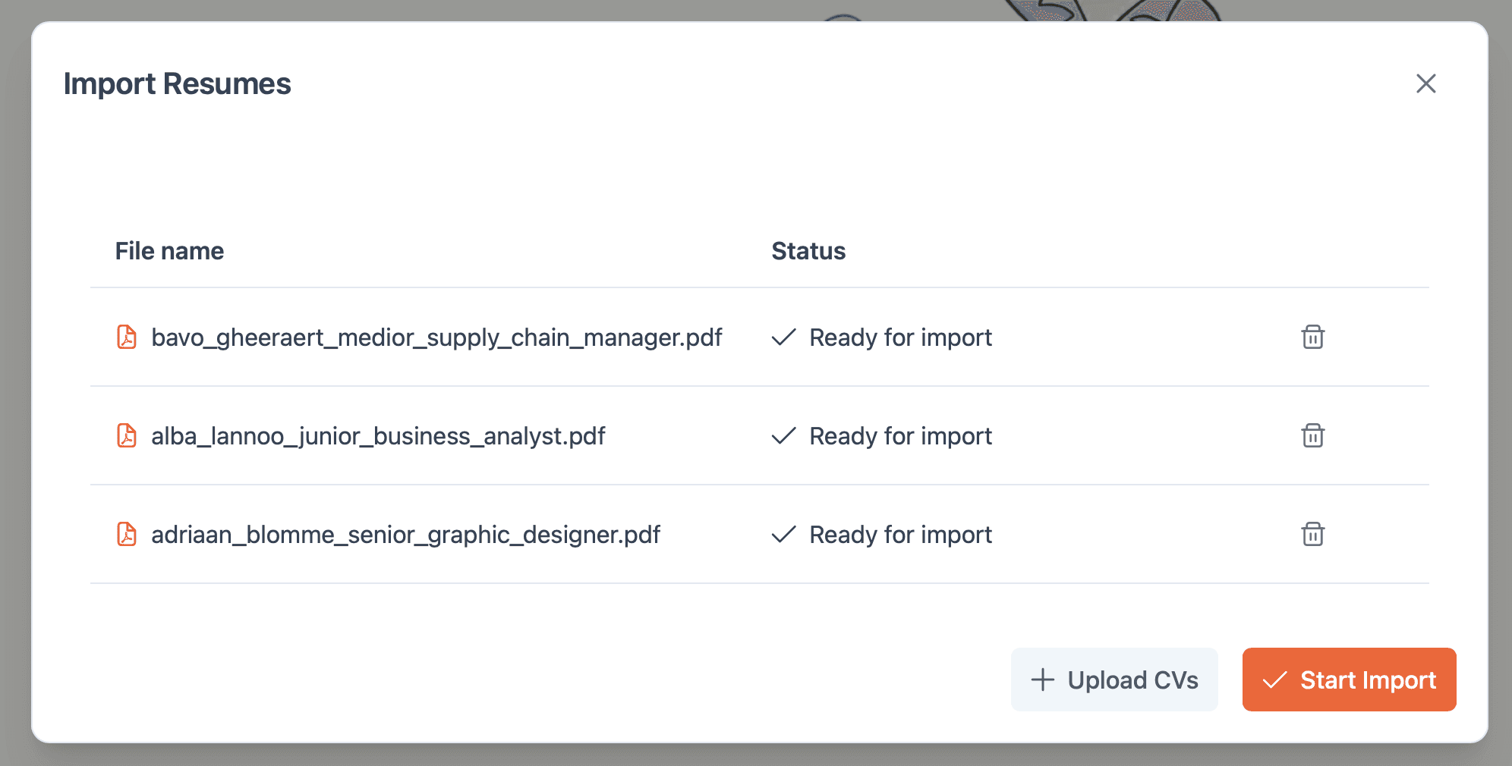Remove alba_lannoo's resume via the trash icon

[x=1312, y=436]
